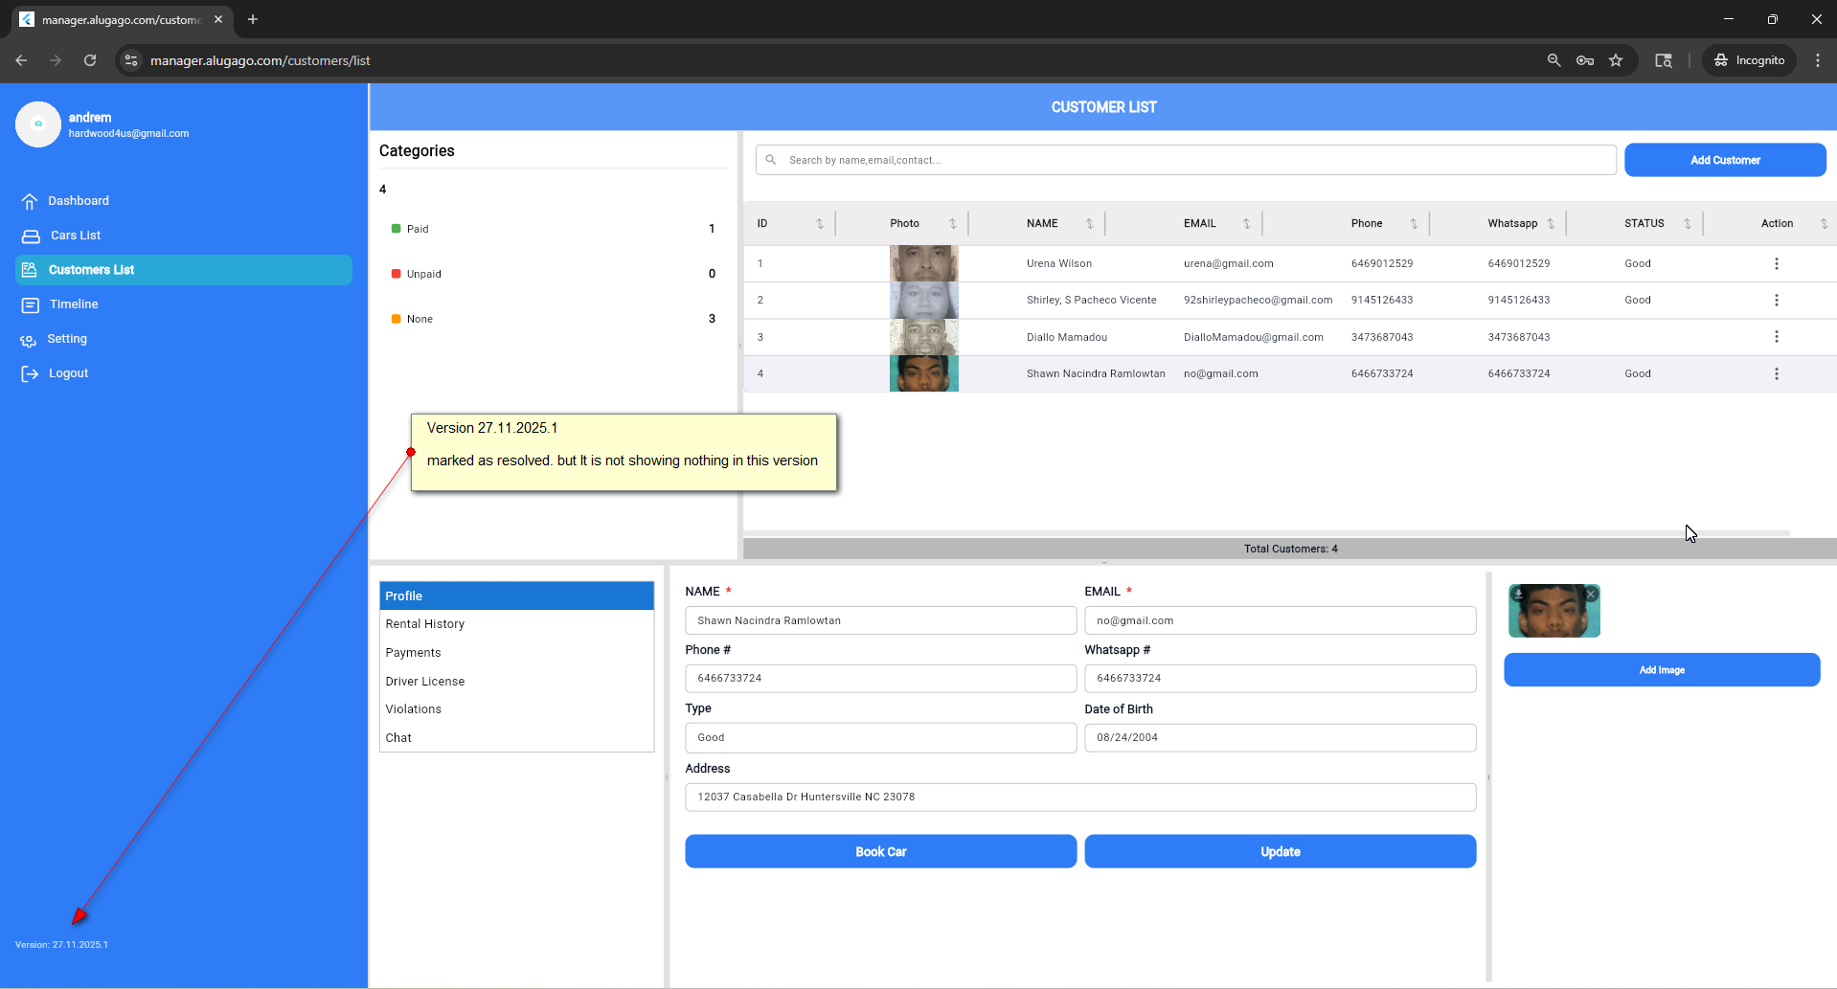This screenshot has width=1837, height=989.
Task: Bookmark this page with the star icon
Action: pos(1616,60)
